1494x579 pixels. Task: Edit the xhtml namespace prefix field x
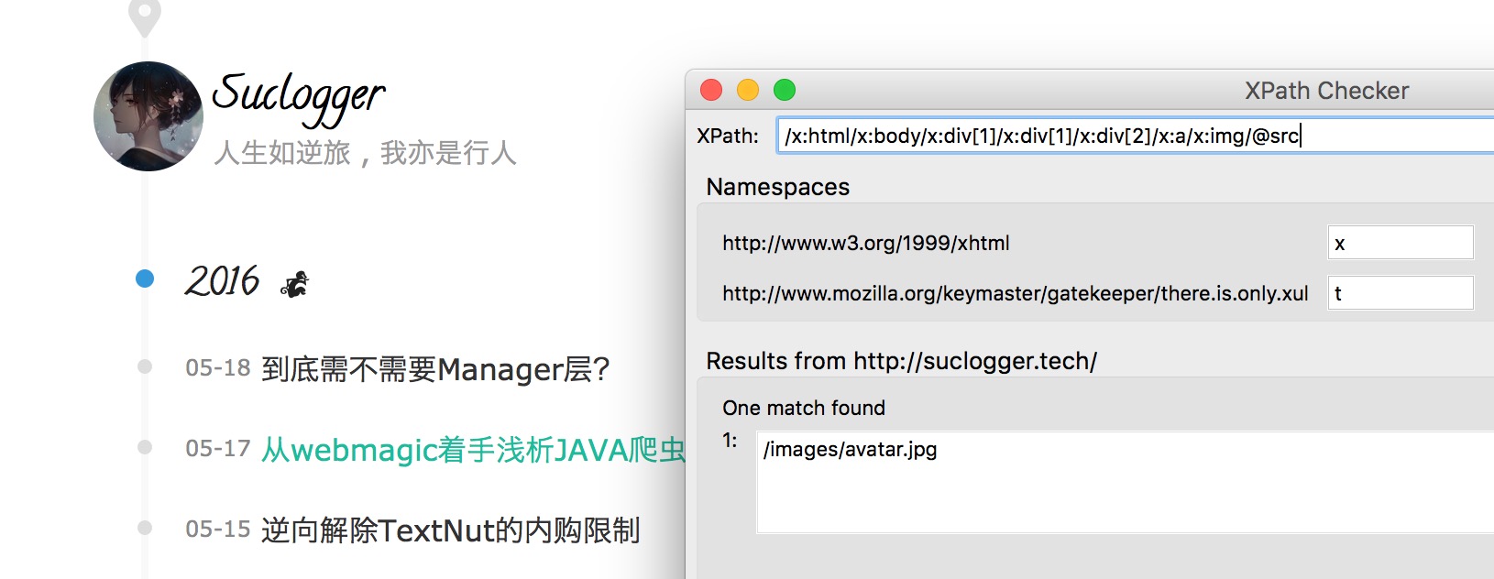coord(1401,244)
